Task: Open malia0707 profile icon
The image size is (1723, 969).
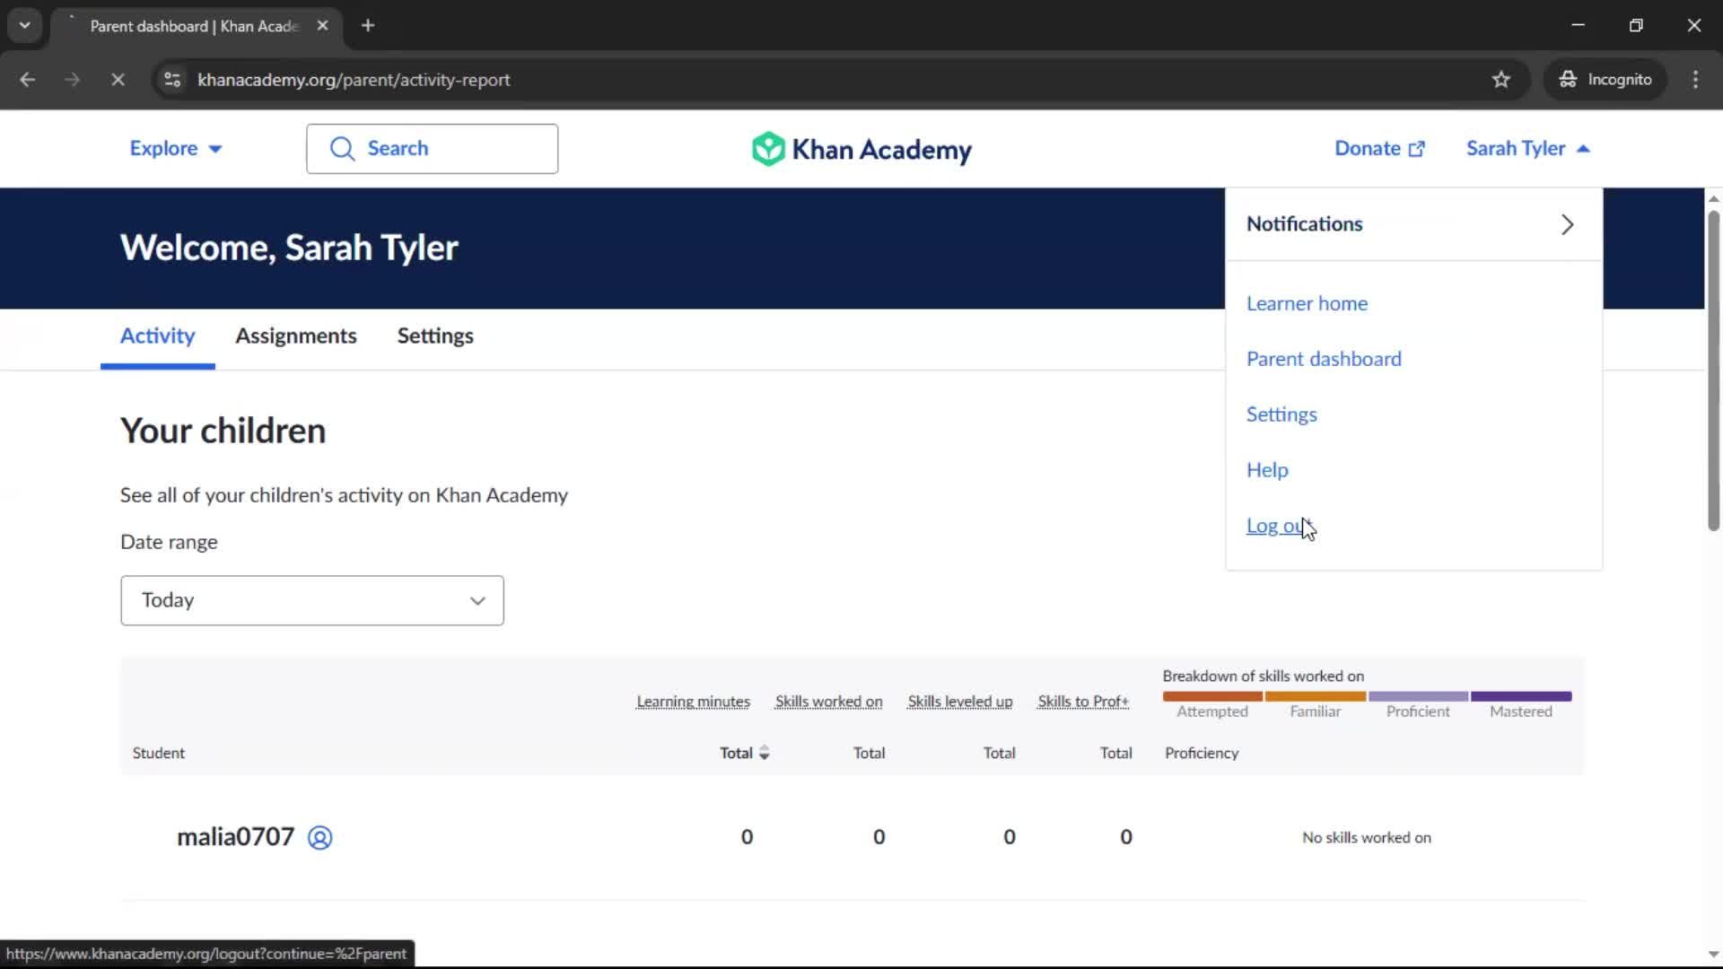Action: tap(320, 837)
